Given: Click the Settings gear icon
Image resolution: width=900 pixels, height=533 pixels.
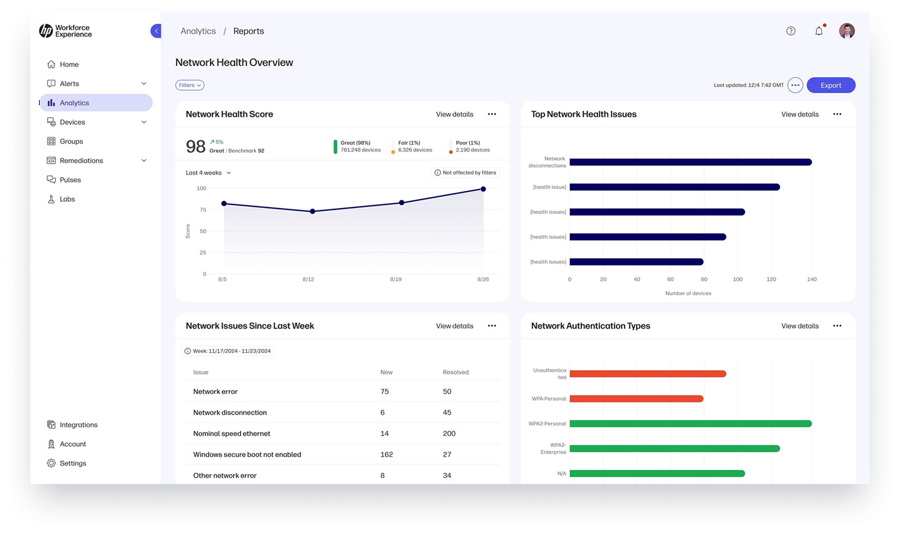Looking at the screenshot, I should click(x=51, y=463).
